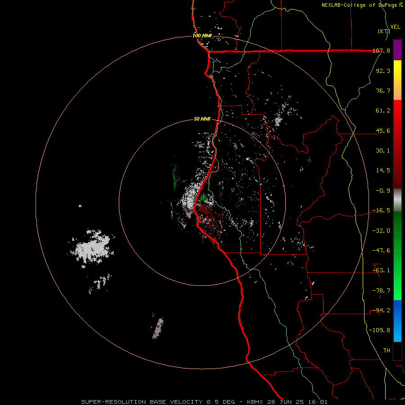Click the [KT] units label
The image size is (405, 405).
pyautogui.click(x=384, y=31)
